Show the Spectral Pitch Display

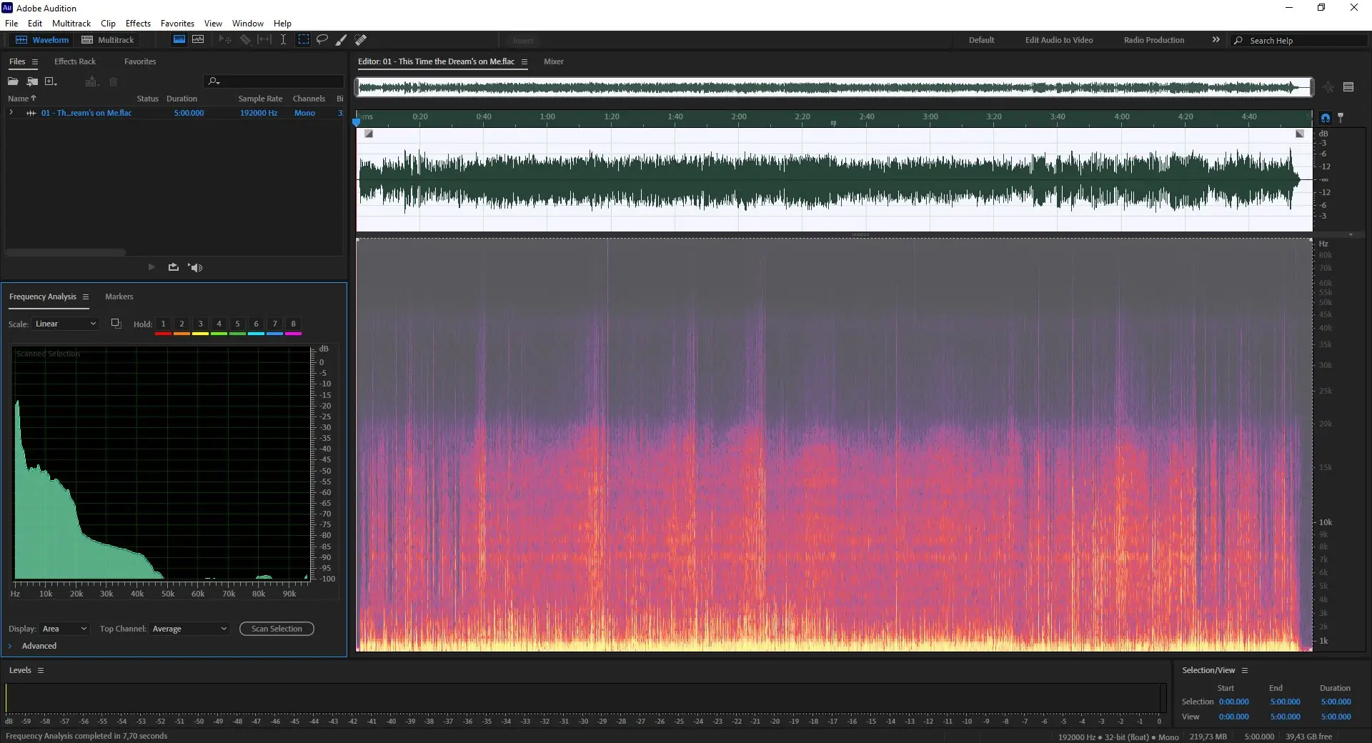[198, 40]
